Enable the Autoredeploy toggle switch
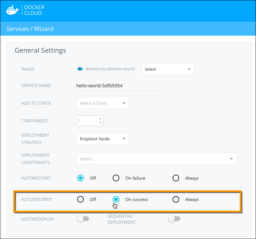This screenshot has width=256, height=239. point(83,219)
